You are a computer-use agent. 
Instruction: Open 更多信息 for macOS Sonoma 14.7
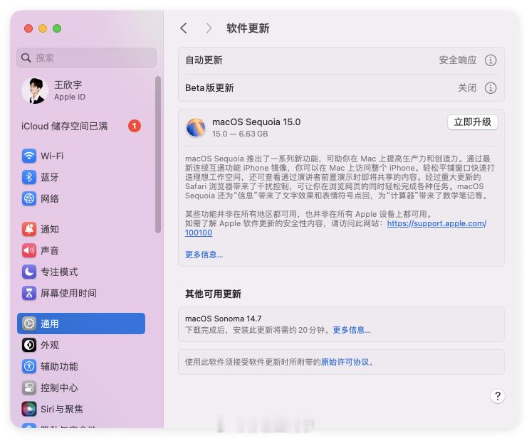point(352,330)
